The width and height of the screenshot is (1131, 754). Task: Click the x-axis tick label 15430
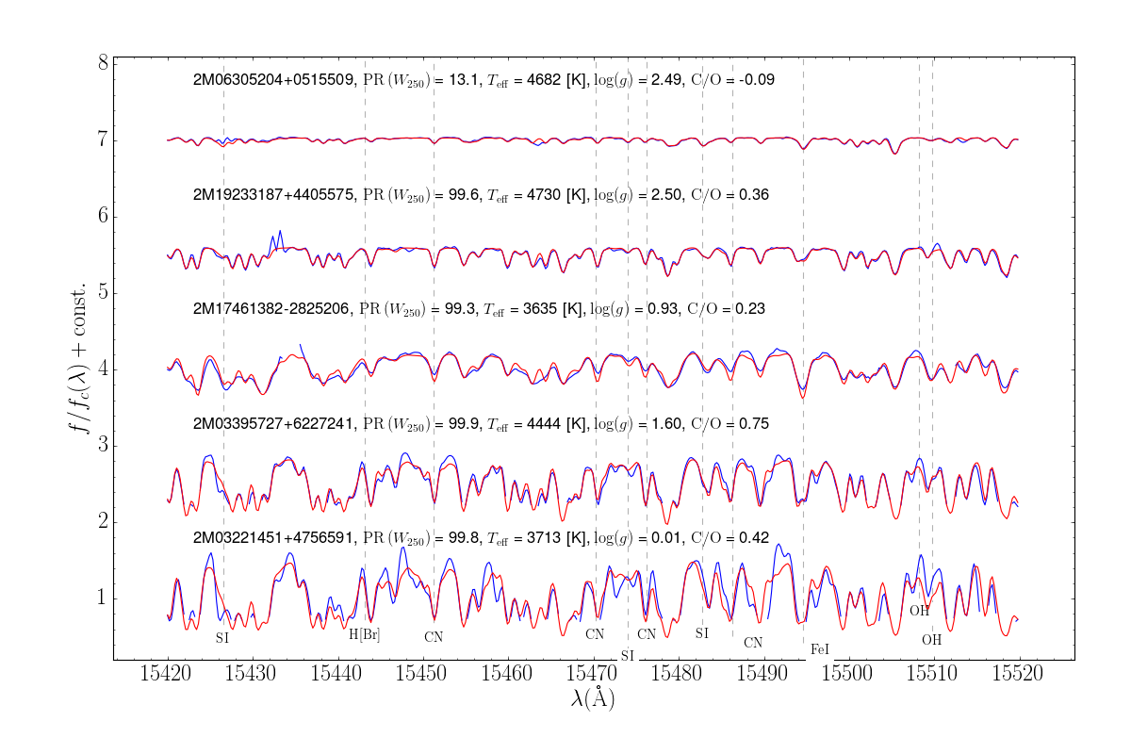click(x=253, y=676)
